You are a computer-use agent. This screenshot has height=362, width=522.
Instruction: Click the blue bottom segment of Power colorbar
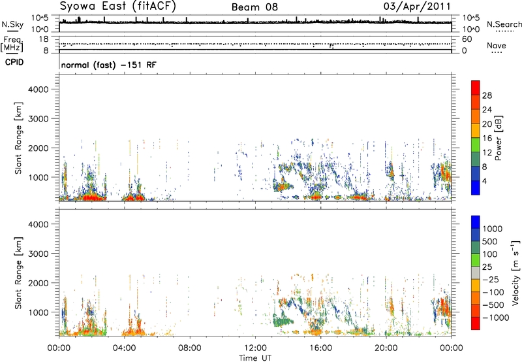(x=476, y=188)
